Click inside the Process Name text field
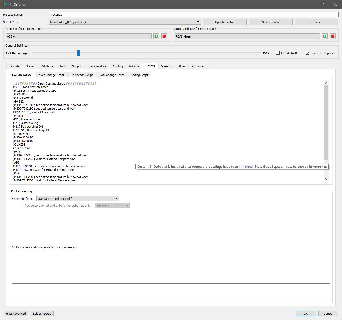This screenshot has width=342, height=320. (193, 15)
